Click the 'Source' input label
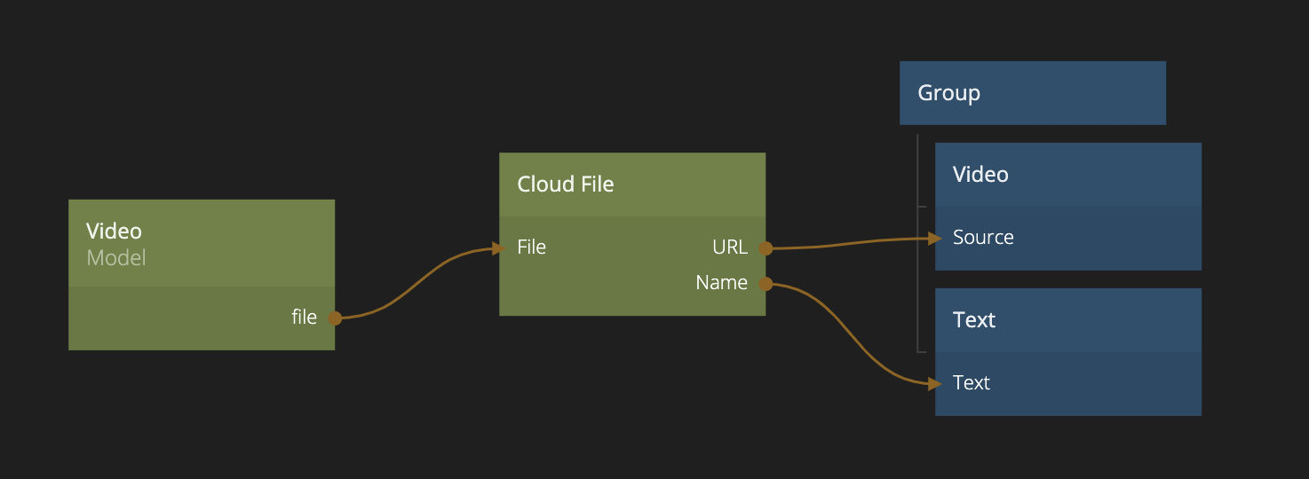 [x=983, y=238]
